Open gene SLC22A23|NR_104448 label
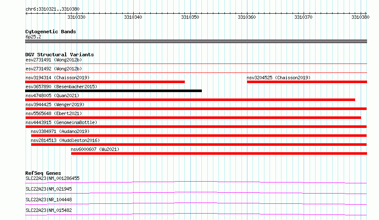 click(x=49, y=200)
